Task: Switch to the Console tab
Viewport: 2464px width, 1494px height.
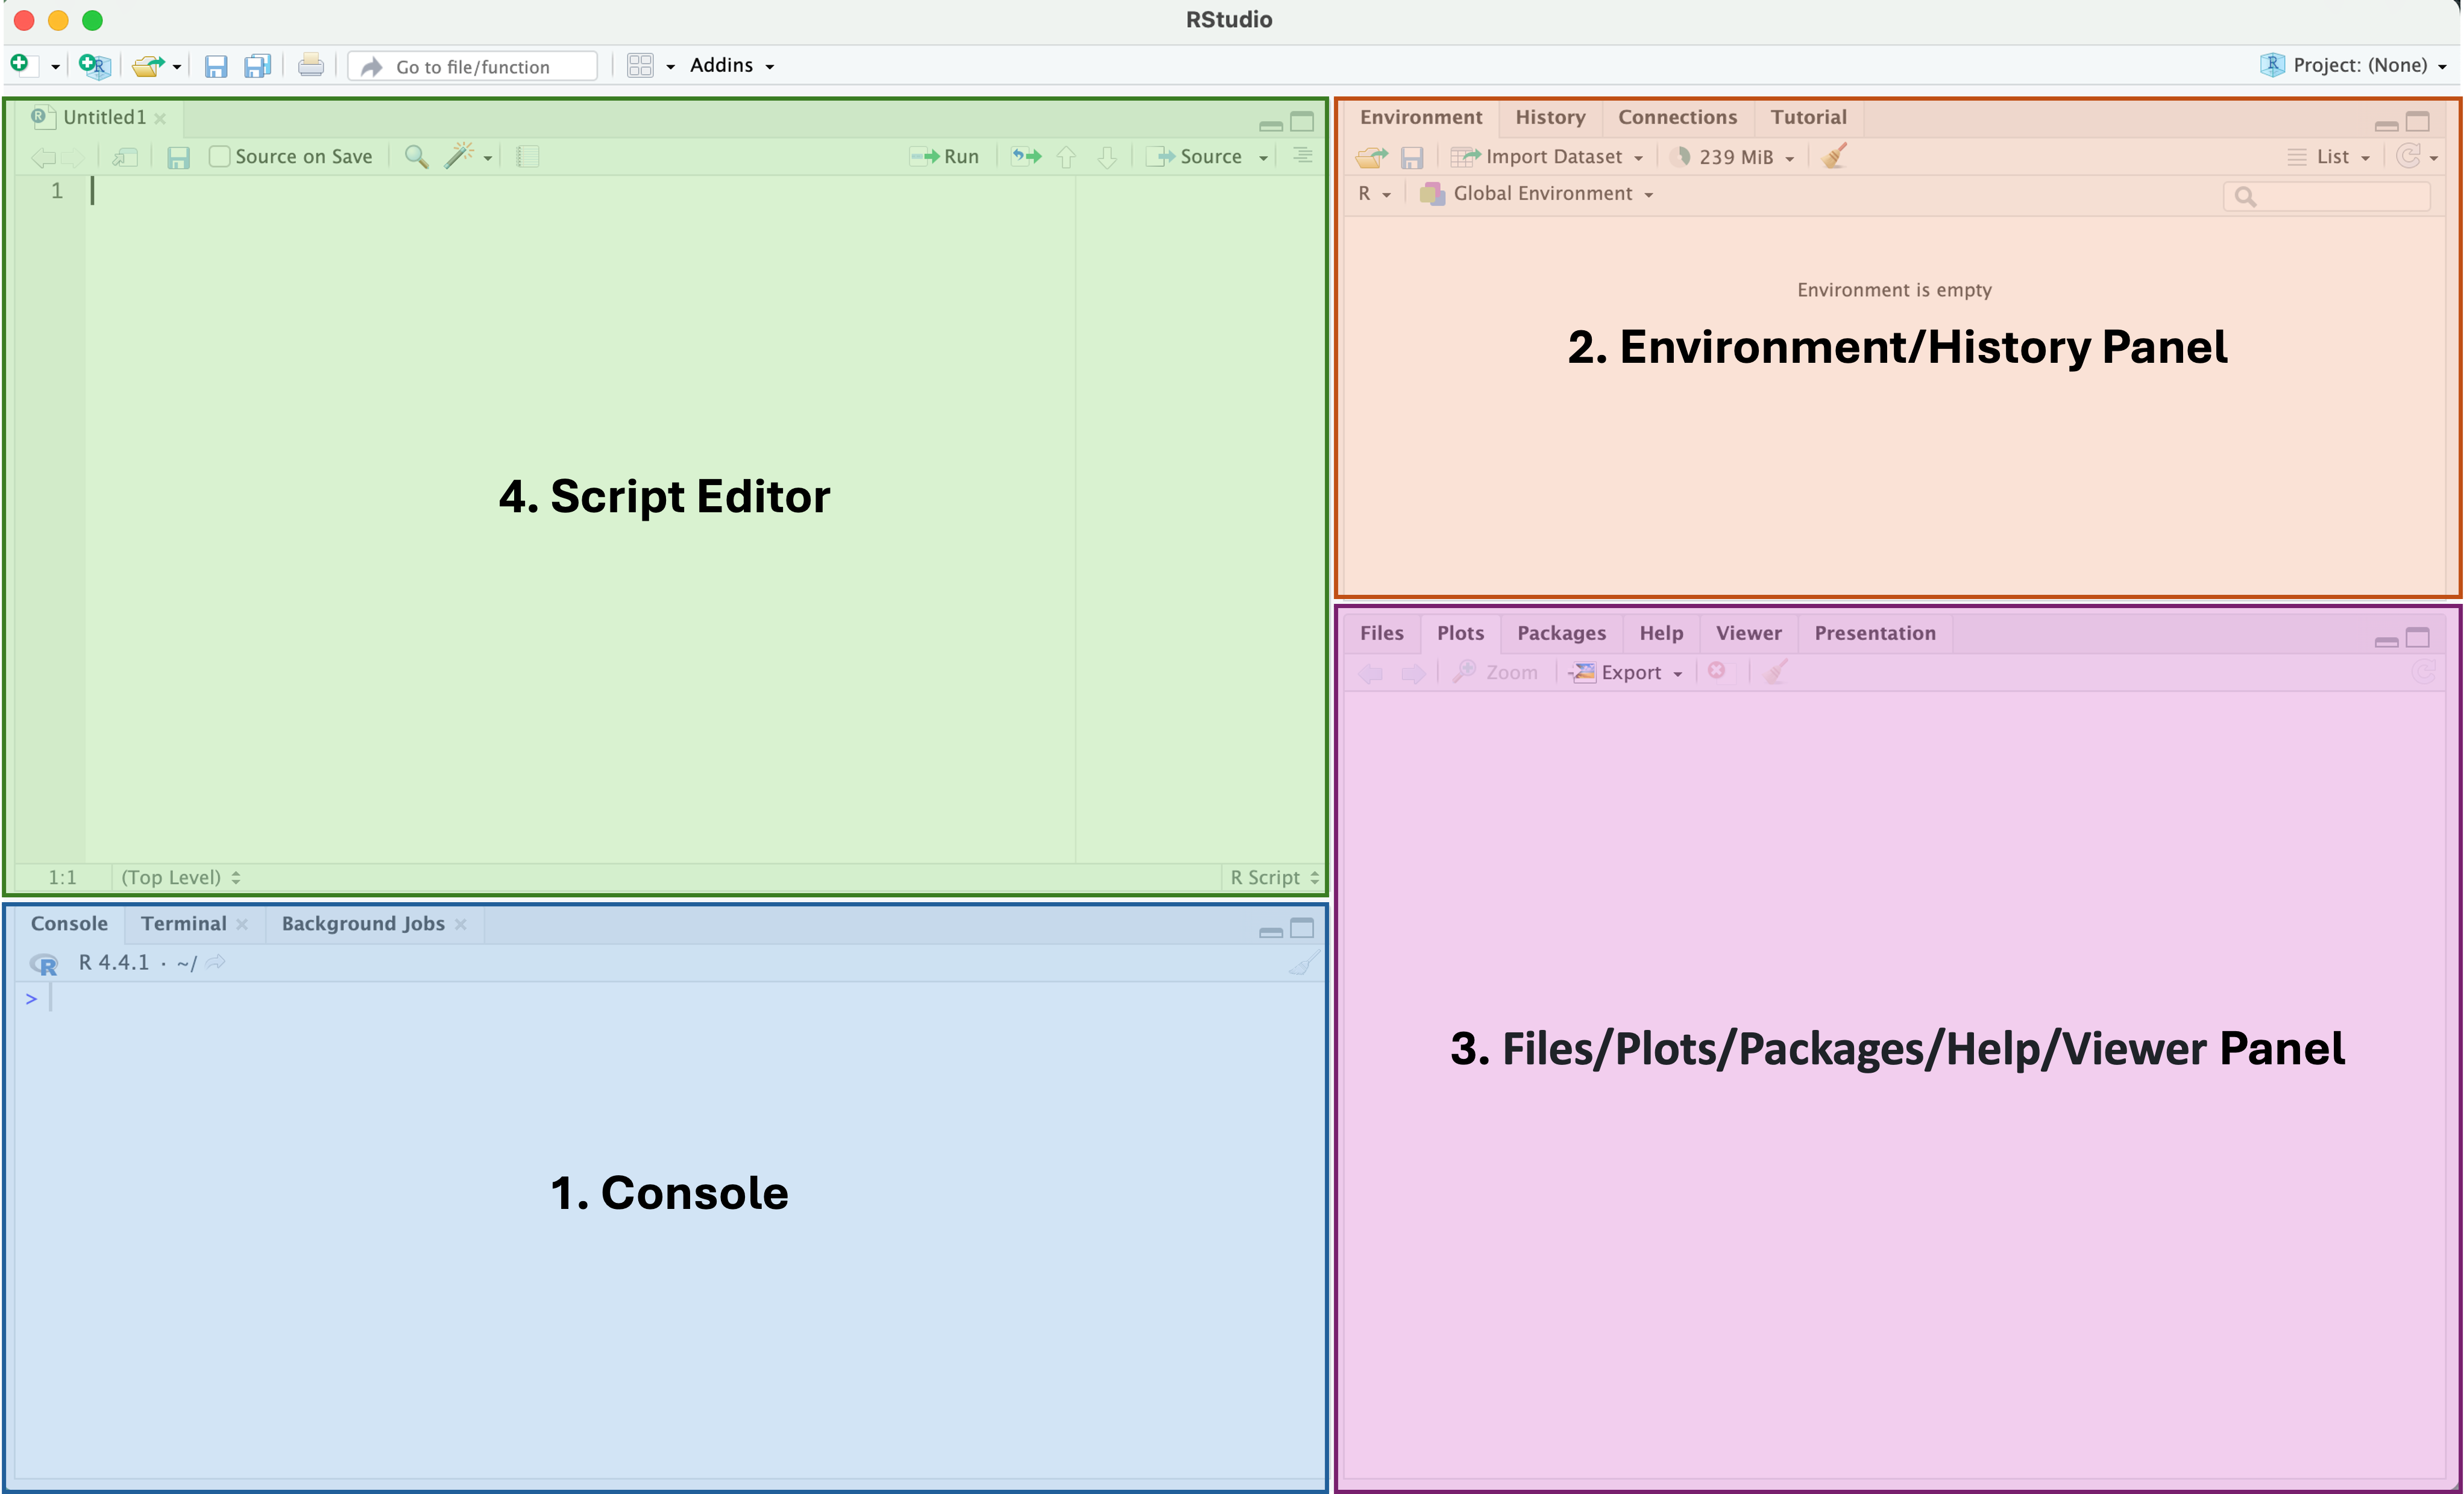Action: point(69,923)
